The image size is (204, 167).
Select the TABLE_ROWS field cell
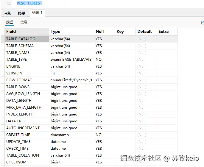[x=27, y=87]
